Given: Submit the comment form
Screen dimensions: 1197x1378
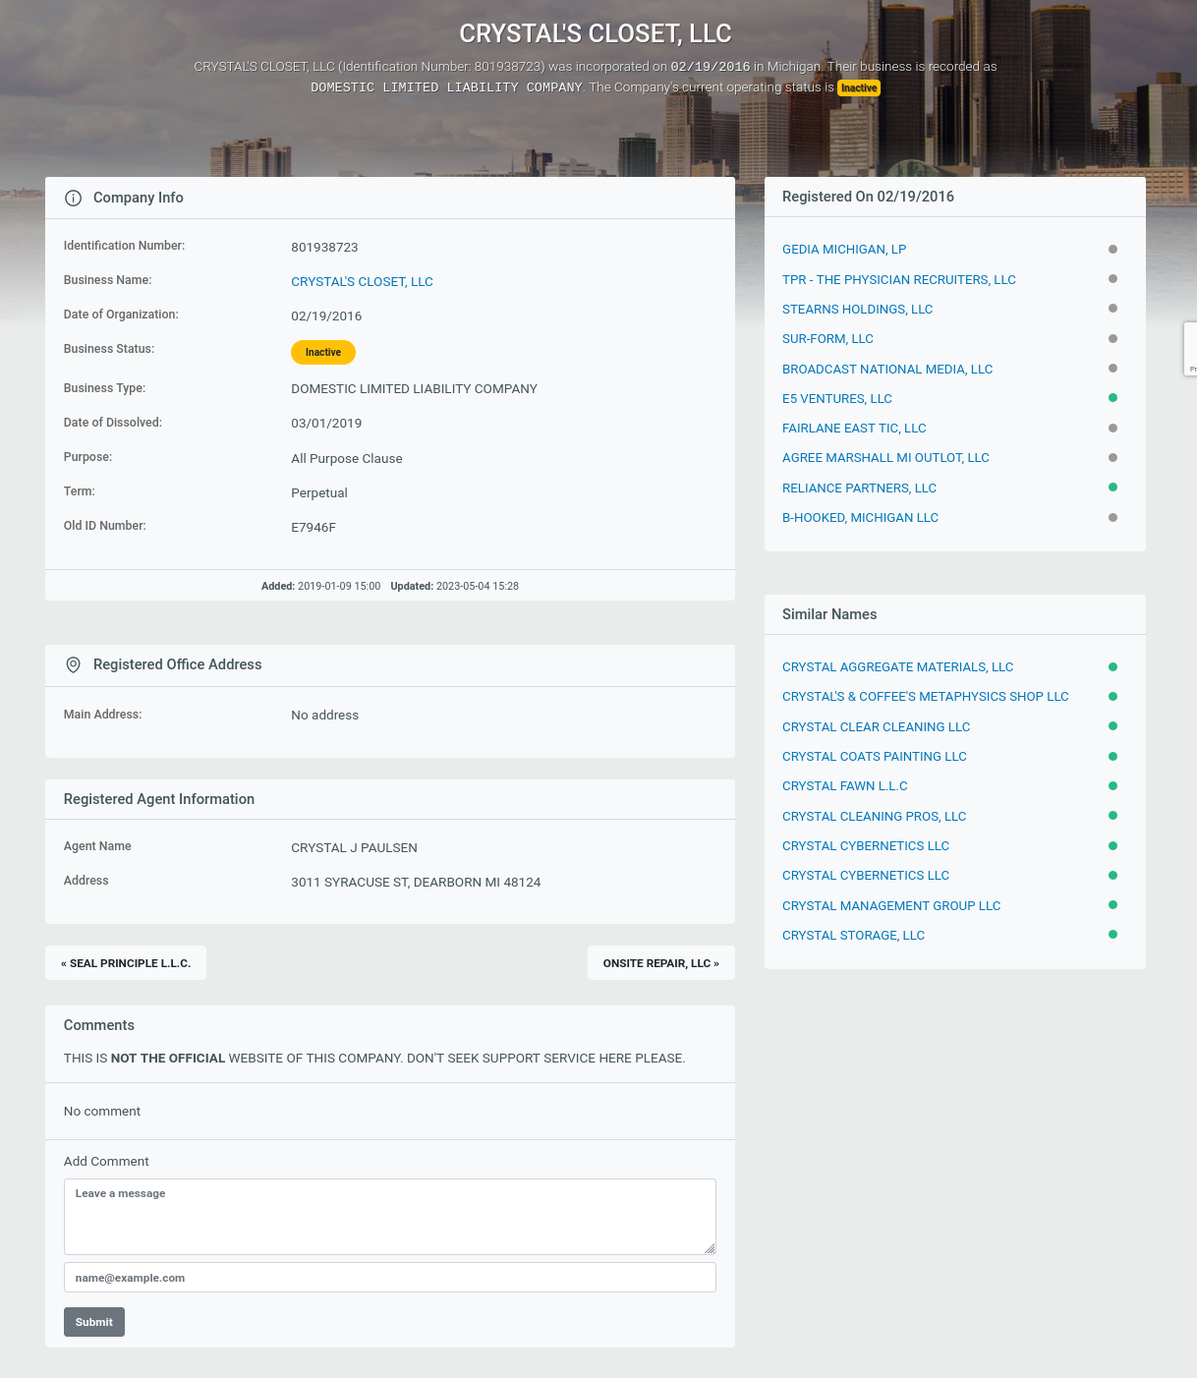Looking at the screenshot, I should pos(94,1322).
